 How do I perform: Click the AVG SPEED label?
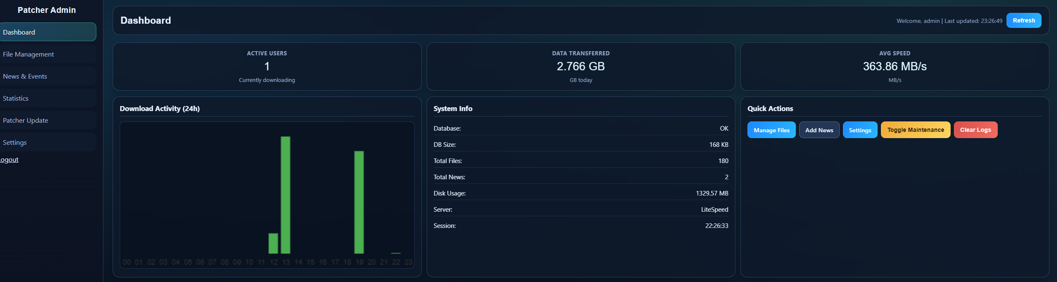coord(895,53)
